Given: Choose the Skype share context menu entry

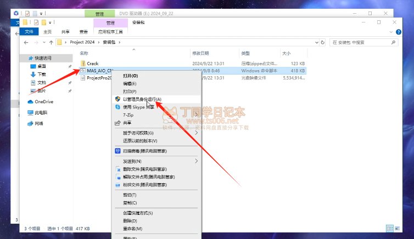Looking at the screenshot, I should pyautogui.click(x=156, y=107).
